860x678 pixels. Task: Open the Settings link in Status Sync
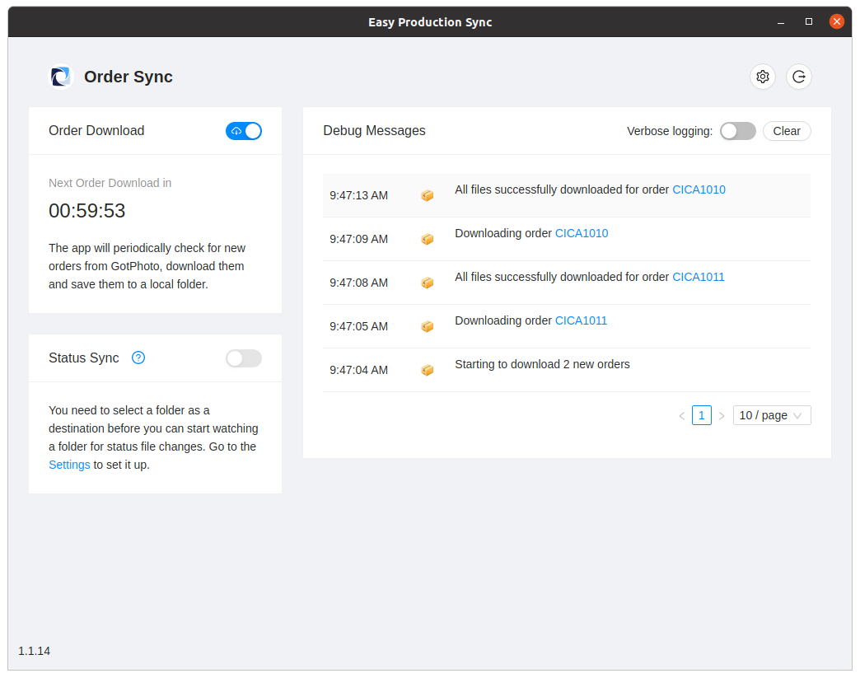(x=69, y=465)
